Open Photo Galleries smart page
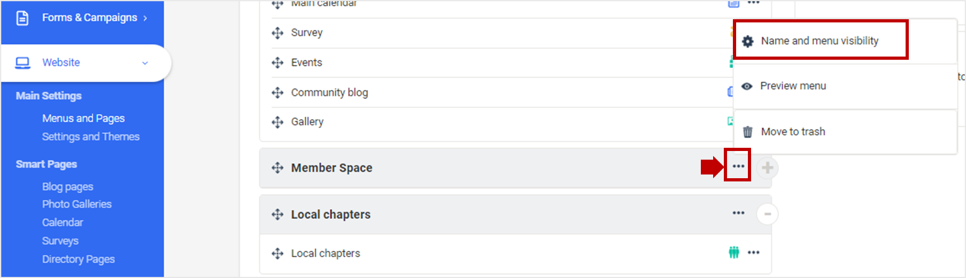The image size is (966, 278). click(x=77, y=204)
